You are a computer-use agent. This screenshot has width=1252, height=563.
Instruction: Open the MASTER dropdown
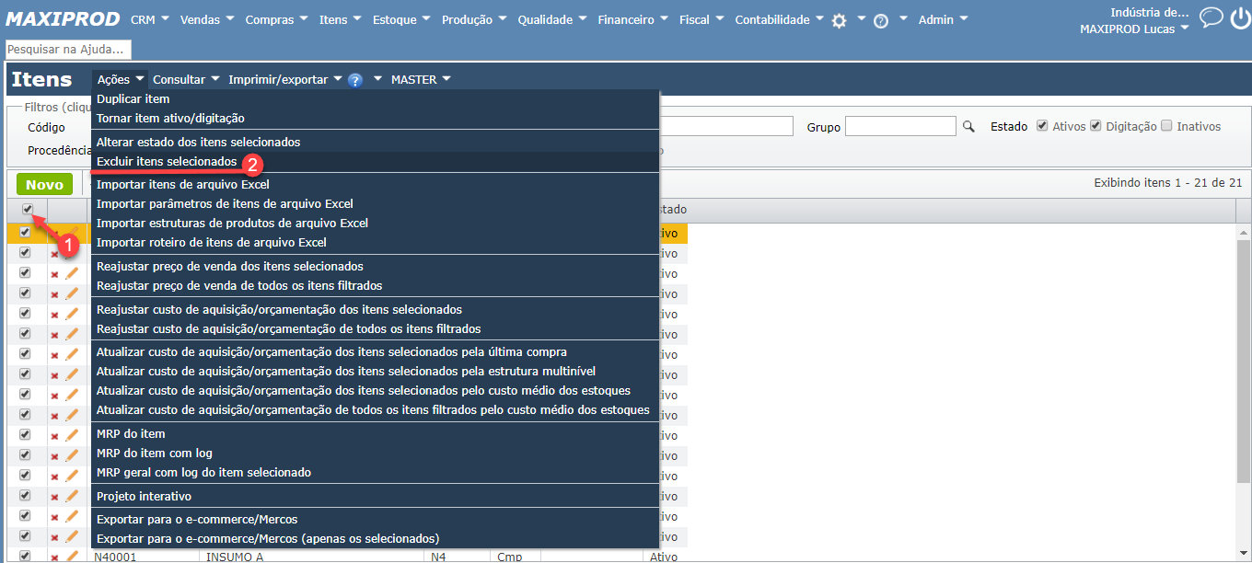tap(421, 80)
